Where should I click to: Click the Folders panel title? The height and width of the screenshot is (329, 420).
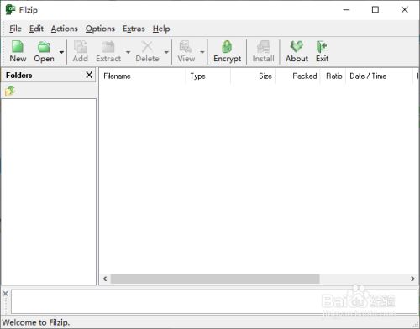[18, 75]
